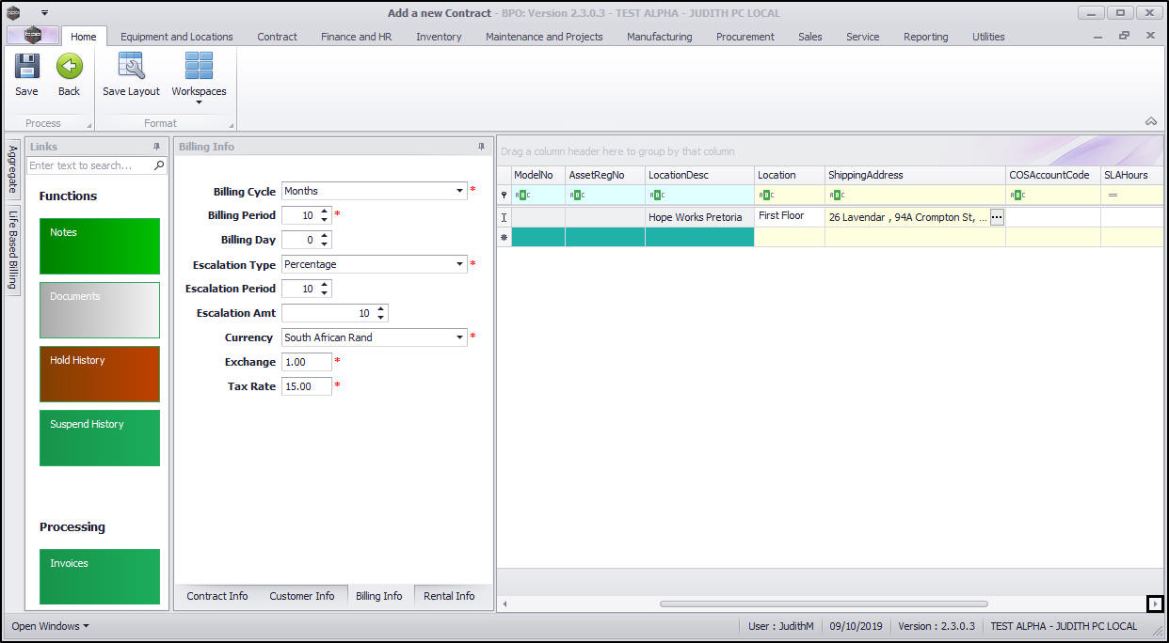
Task: Pin the Links panel
Action: coord(157,147)
